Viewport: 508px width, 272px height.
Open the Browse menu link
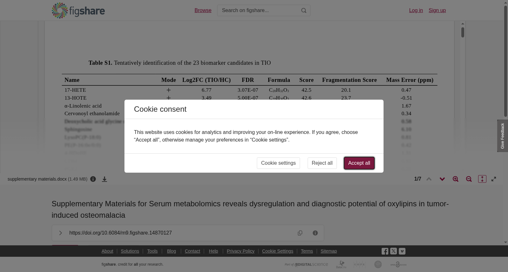[203, 10]
